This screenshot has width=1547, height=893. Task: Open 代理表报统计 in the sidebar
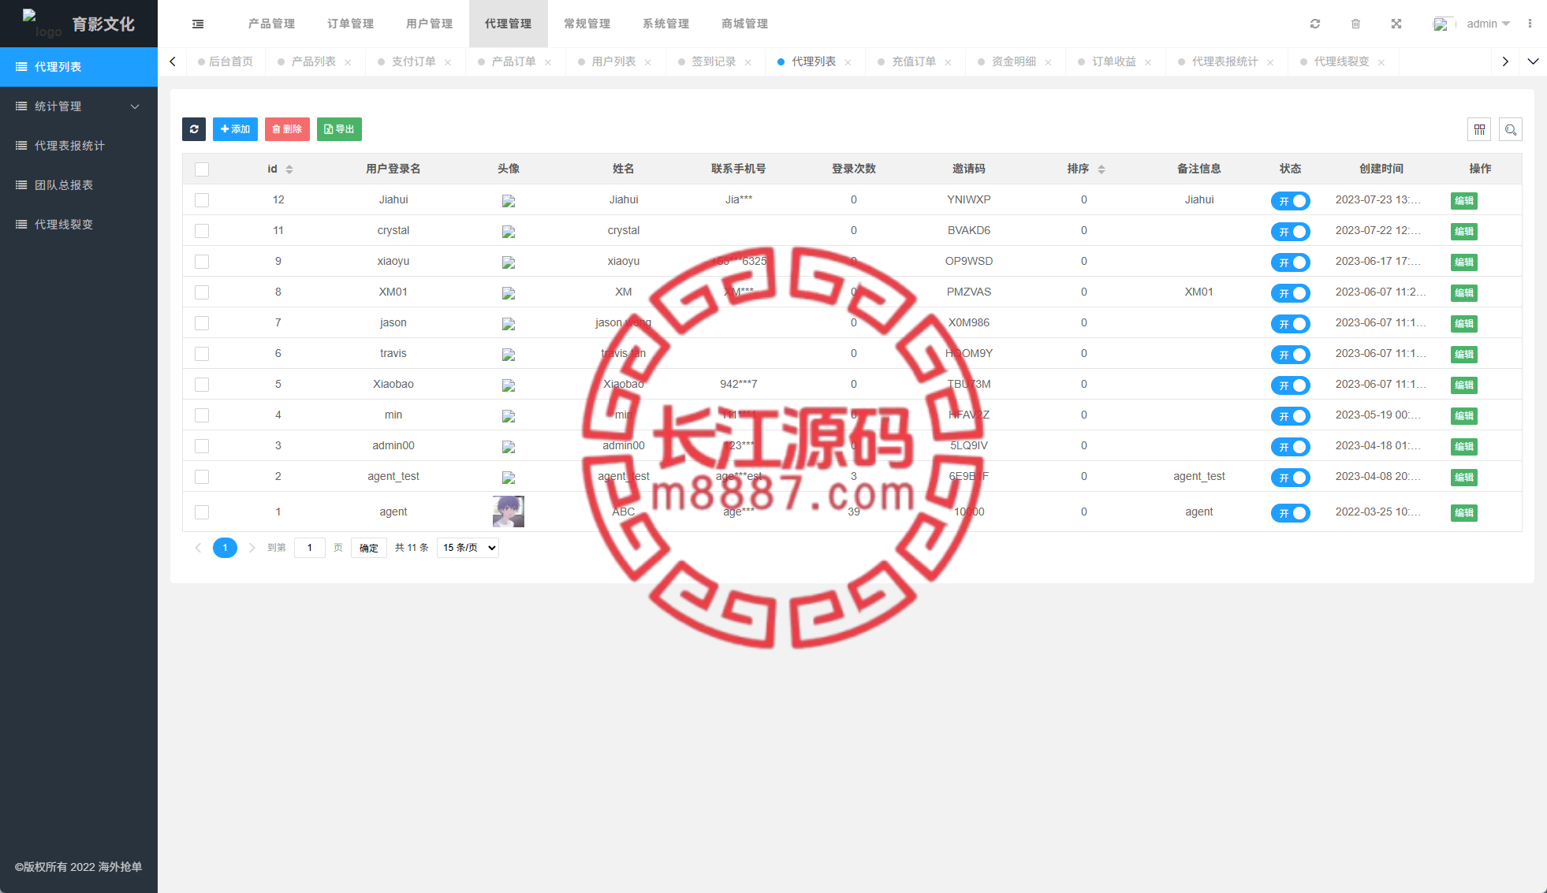[x=79, y=146]
